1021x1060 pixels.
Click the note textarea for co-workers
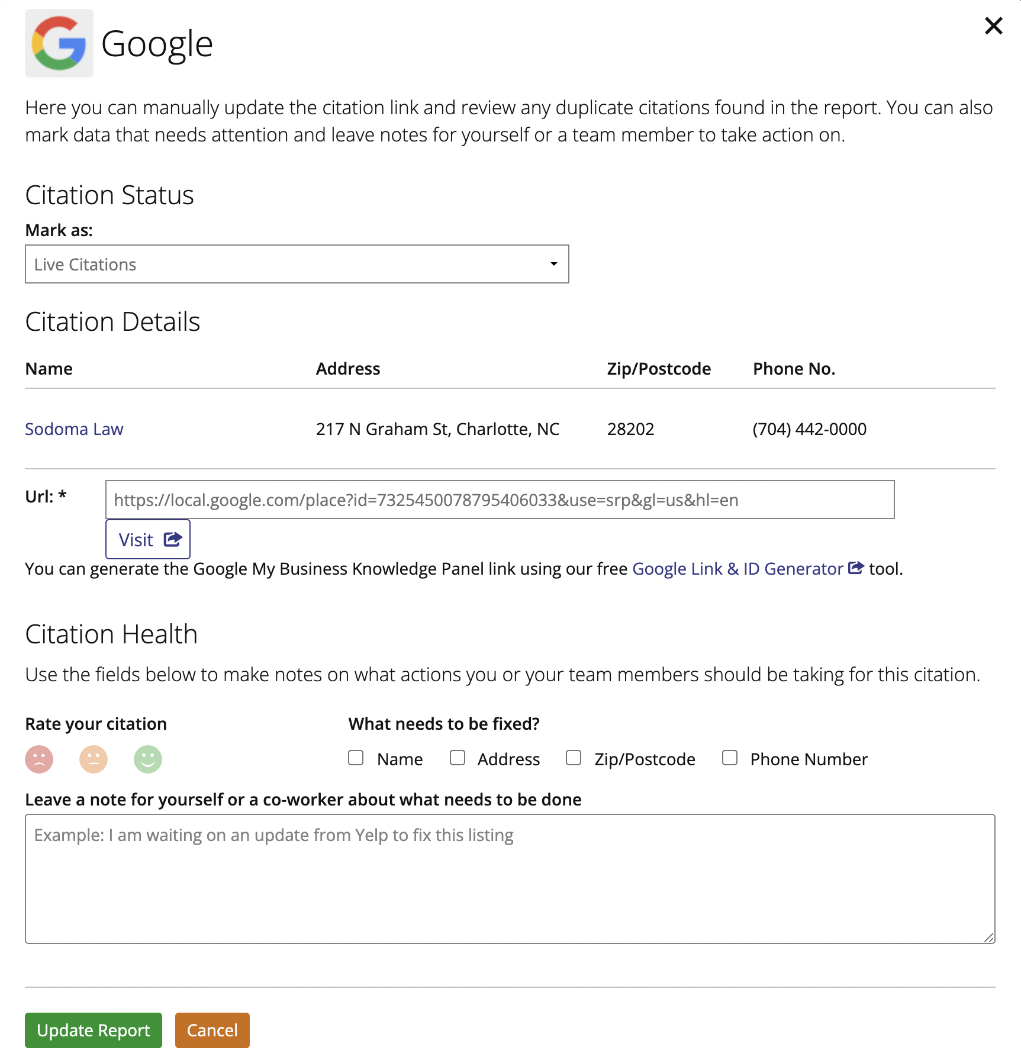pos(510,879)
